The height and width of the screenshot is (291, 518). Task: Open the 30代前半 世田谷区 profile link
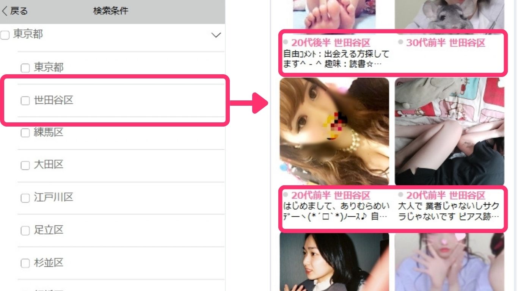pyautogui.click(x=446, y=43)
